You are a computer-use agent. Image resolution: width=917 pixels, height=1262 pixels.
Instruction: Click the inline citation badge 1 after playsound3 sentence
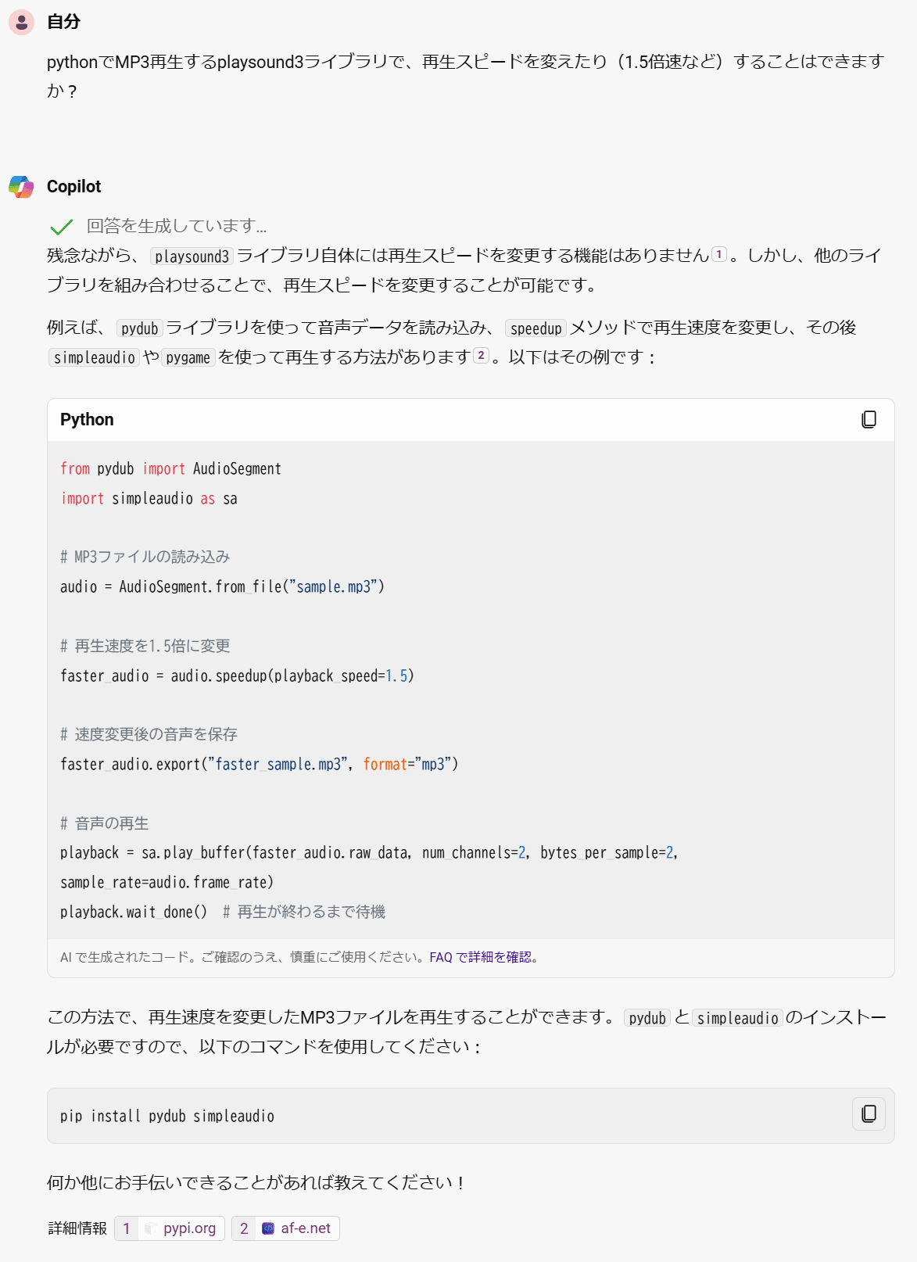pos(720,255)
